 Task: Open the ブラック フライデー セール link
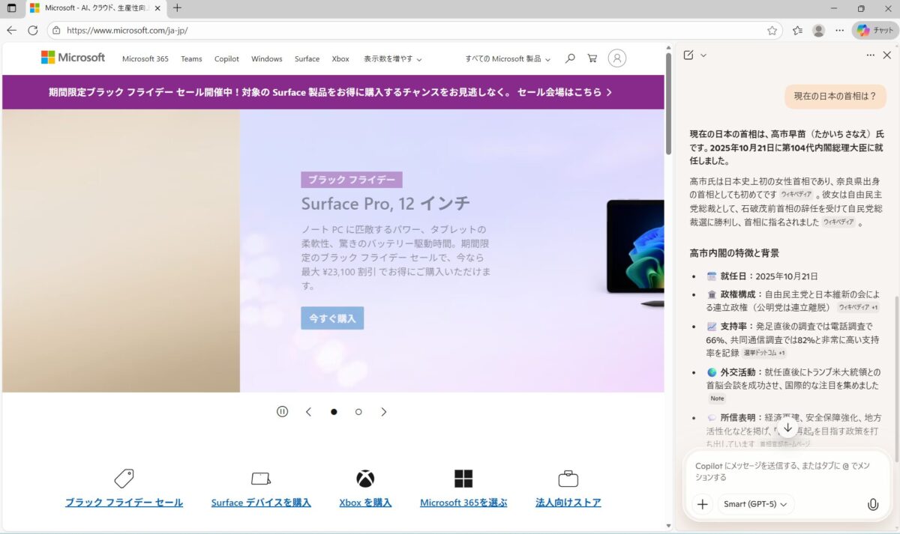tap(124, 503)
